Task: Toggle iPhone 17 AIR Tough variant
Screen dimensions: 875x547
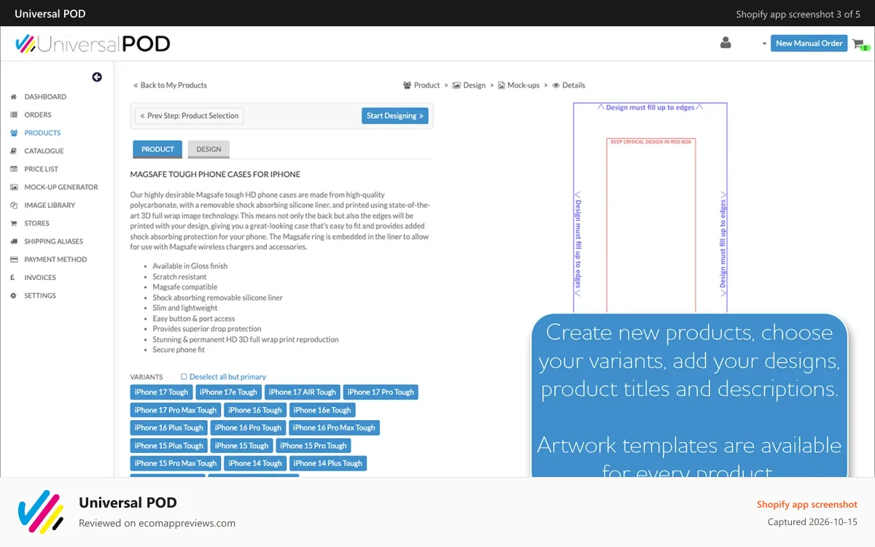Action: [x=303, y=392]
